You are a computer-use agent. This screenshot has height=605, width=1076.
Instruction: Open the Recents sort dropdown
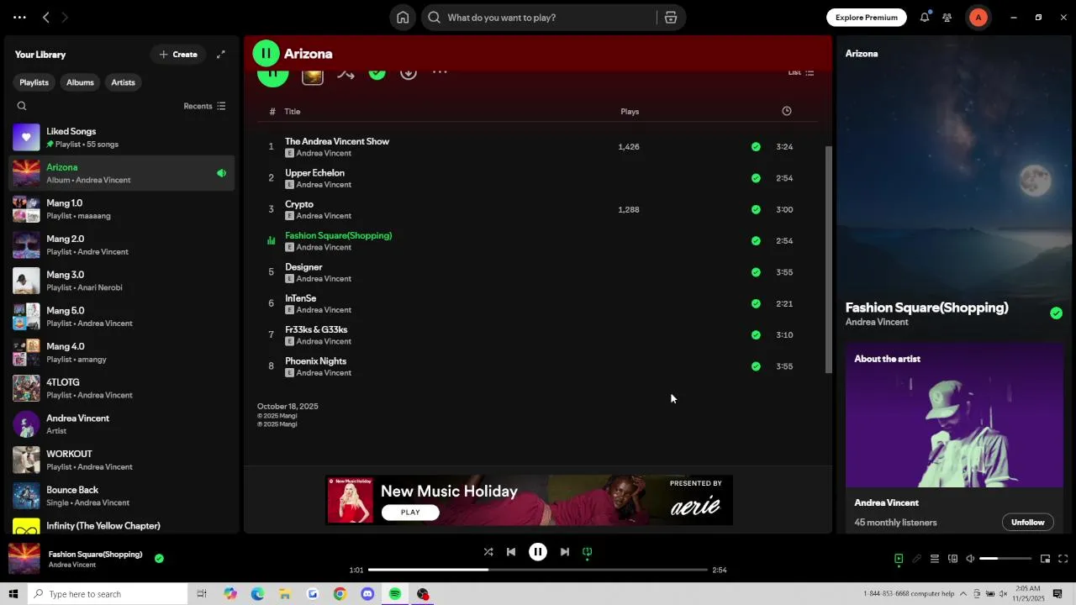204,106
